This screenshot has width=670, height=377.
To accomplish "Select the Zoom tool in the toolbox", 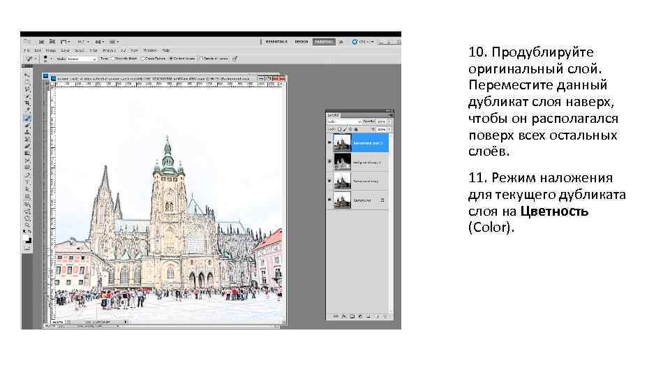I will point(27,225).
